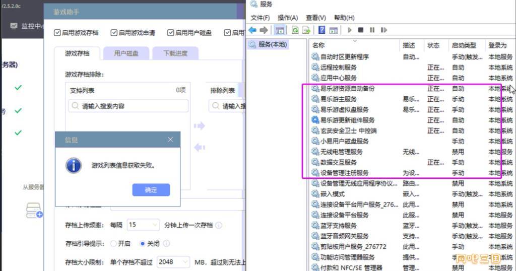Click the add server icon with plus
Image resolution: width=516 pixels, height=271 pixels.
pyautogui.click(x=34, y=211)
